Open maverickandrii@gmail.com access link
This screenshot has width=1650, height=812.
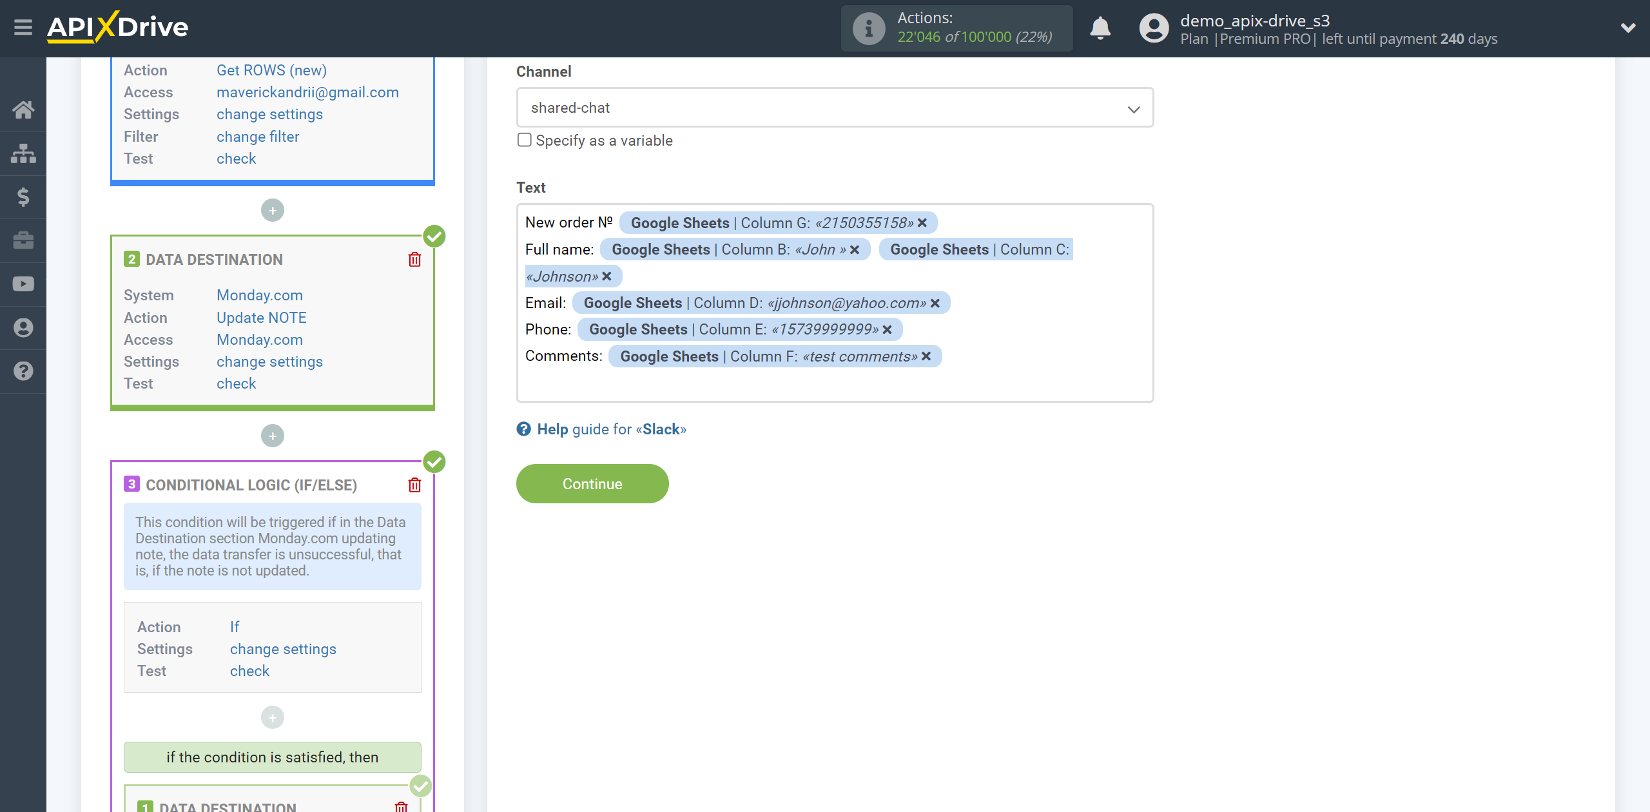(307, 92)
